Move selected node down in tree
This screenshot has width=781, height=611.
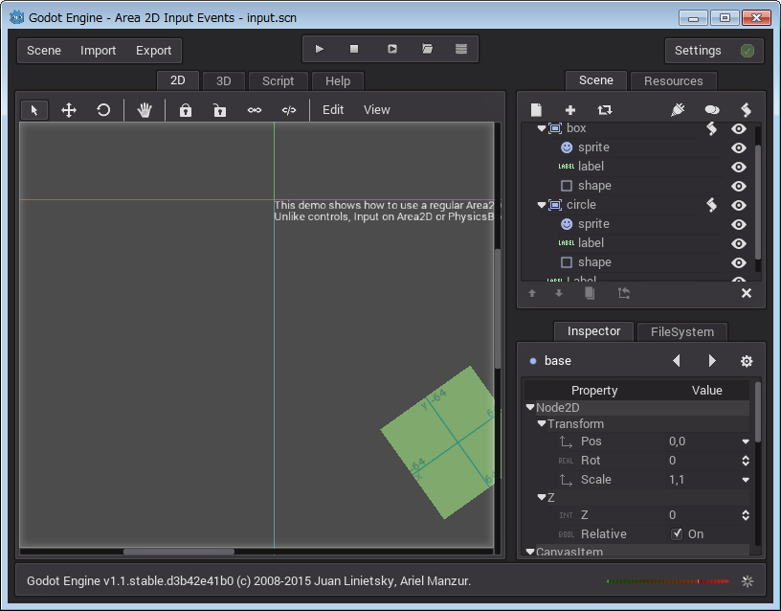point(559,293)
